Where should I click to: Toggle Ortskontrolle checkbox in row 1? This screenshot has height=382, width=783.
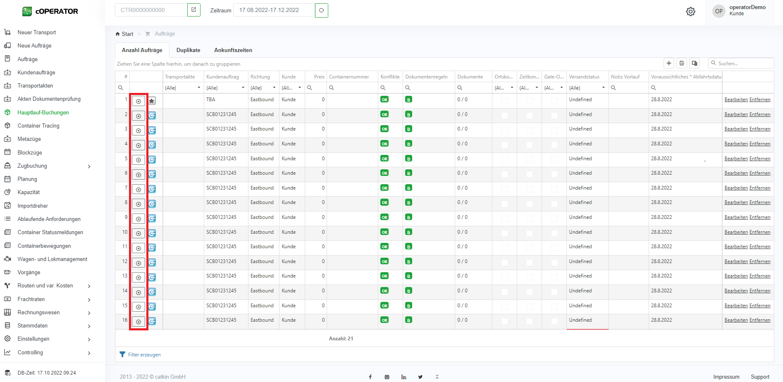tap(504, 100)
